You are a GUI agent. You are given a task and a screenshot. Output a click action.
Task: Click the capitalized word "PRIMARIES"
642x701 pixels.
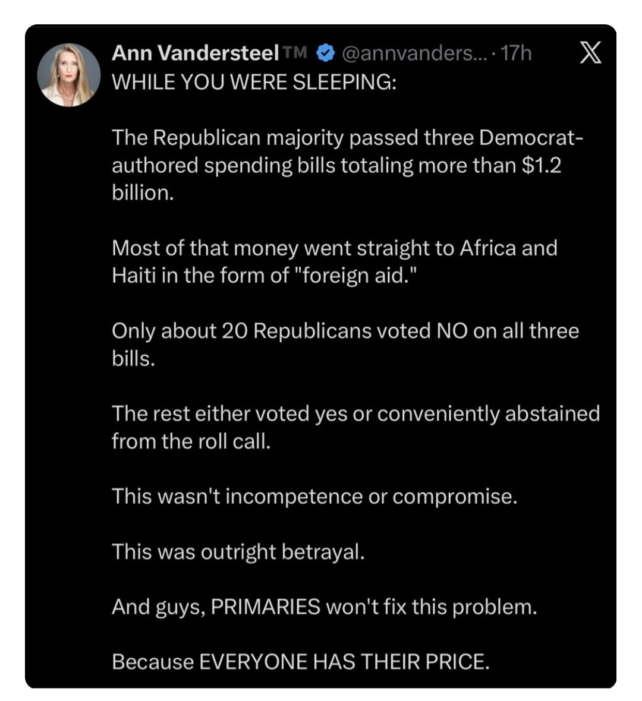click(265, 607)
